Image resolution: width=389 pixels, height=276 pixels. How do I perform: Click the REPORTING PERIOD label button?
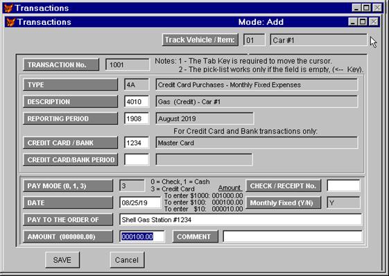tap(70, 119)
